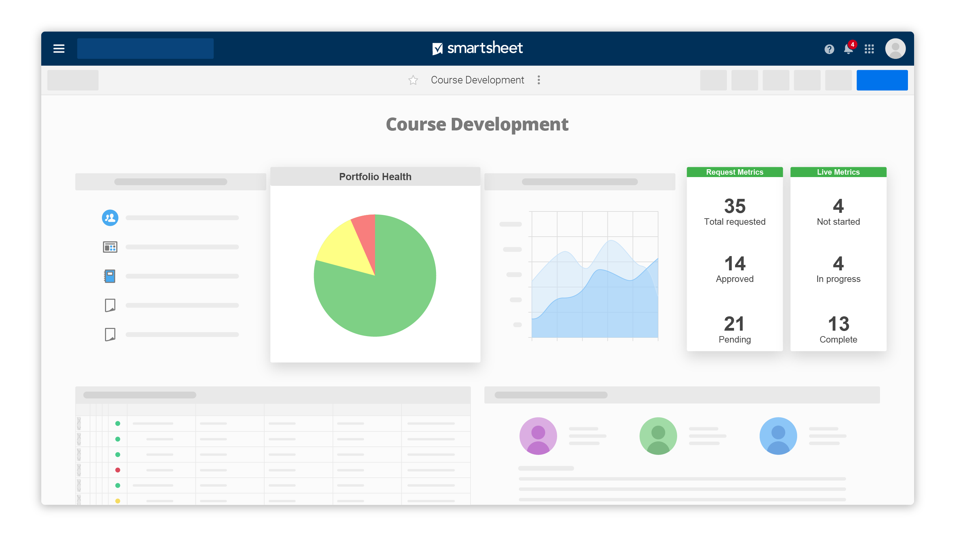This screenshot has width=955, height=537.
Task: Open the hamburger menu in the top left
Action: click(x=59, y=48)
